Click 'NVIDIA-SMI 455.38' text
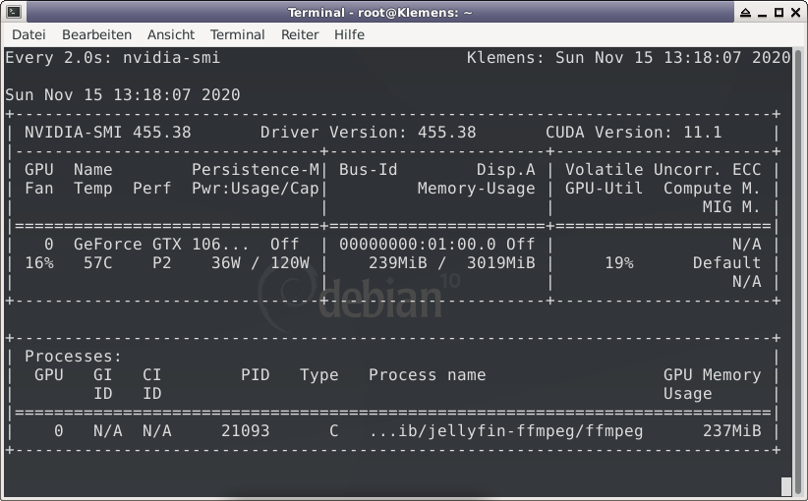 tap(108, 133)
